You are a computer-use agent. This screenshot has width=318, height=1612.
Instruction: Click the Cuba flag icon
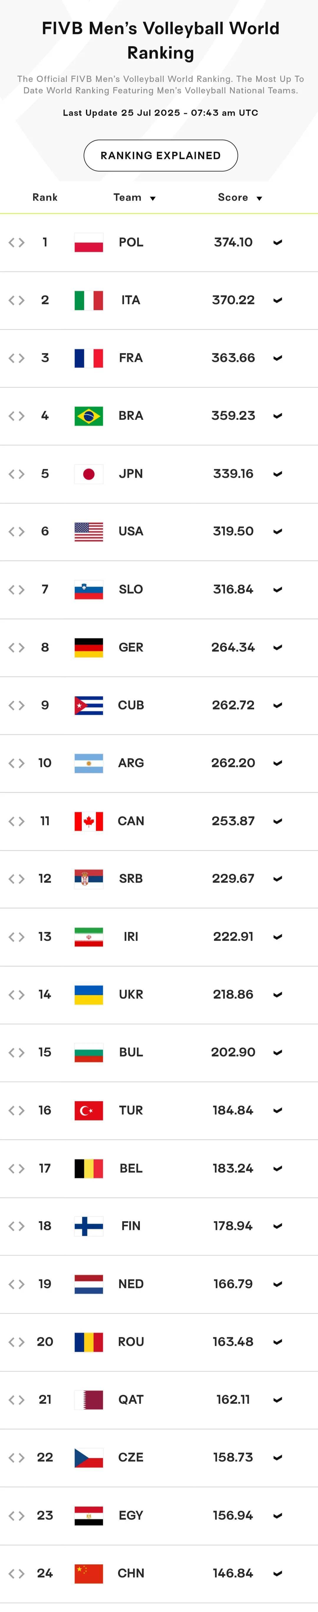click(x=89, y=705)
